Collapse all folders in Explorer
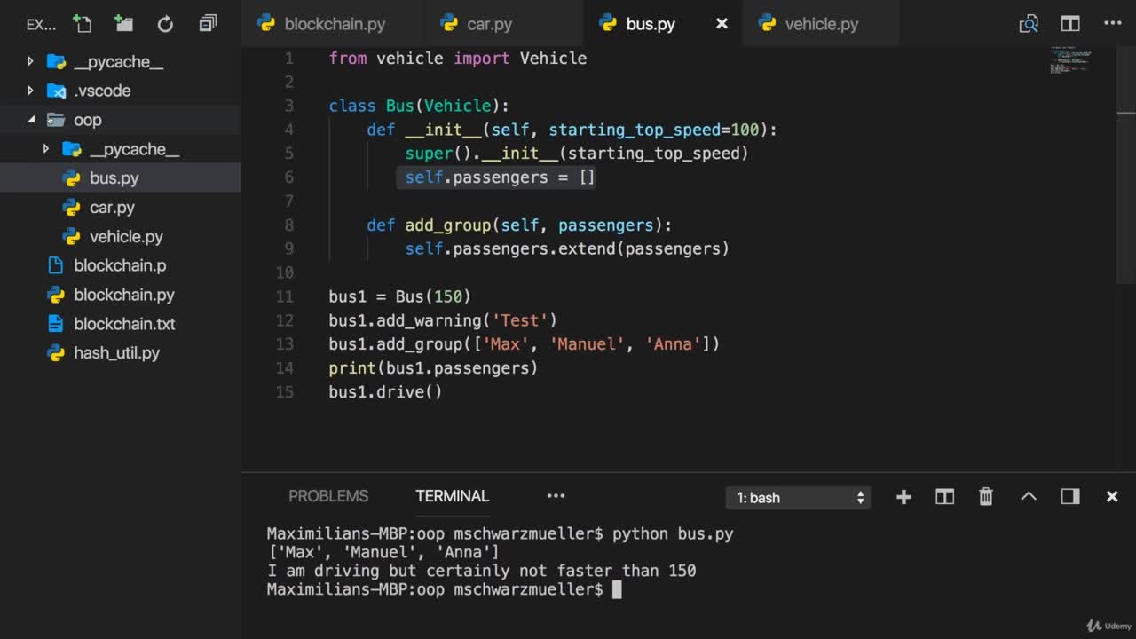Screen dimensions: 1136x639 coord(208,24)
